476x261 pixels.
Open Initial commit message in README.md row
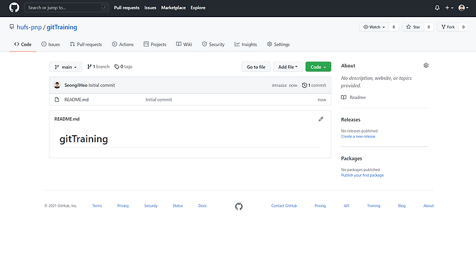(159, 99)
